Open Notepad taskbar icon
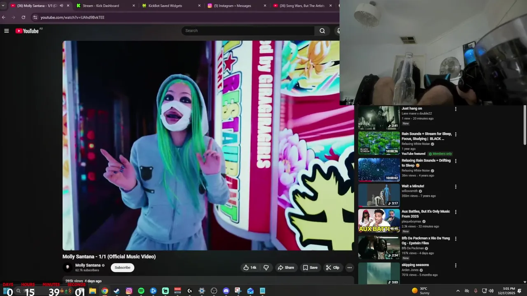Screen dimensions: 527x296 [x=262, y=291]
